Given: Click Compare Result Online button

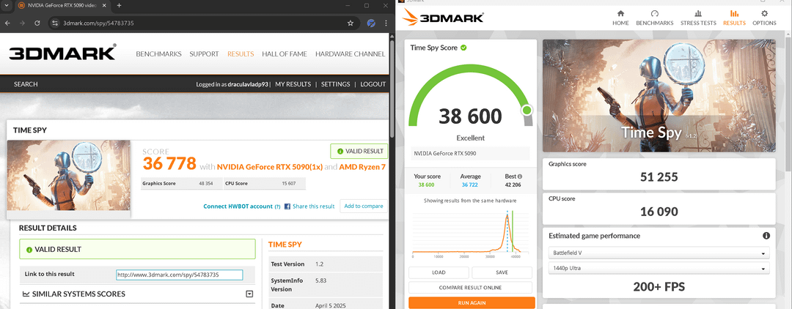Looking at the screenshot, I should [x=470, y=287].
